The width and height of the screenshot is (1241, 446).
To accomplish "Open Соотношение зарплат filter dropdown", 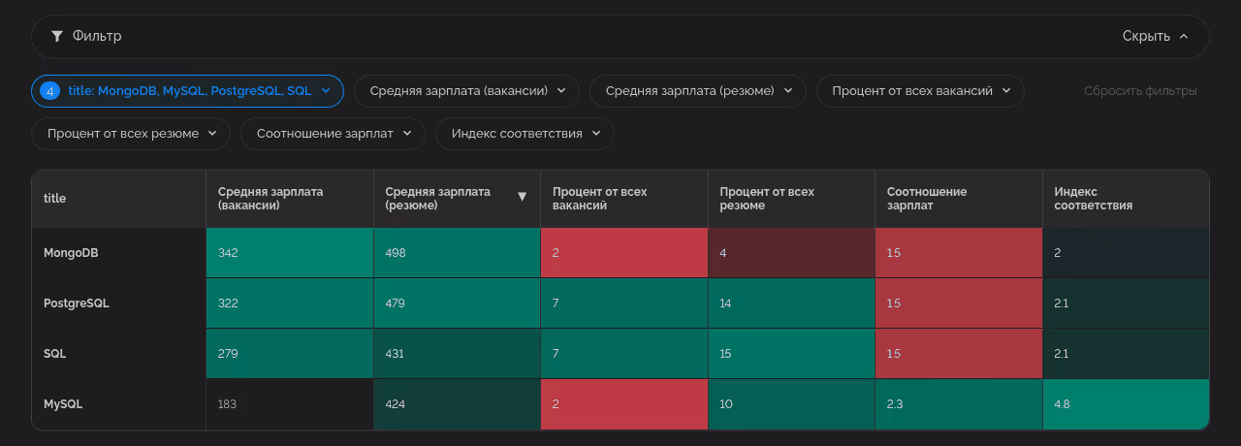I will 333,133.
